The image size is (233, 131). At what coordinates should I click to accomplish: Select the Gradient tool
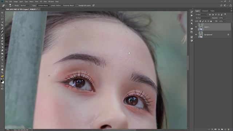point(2,47)
